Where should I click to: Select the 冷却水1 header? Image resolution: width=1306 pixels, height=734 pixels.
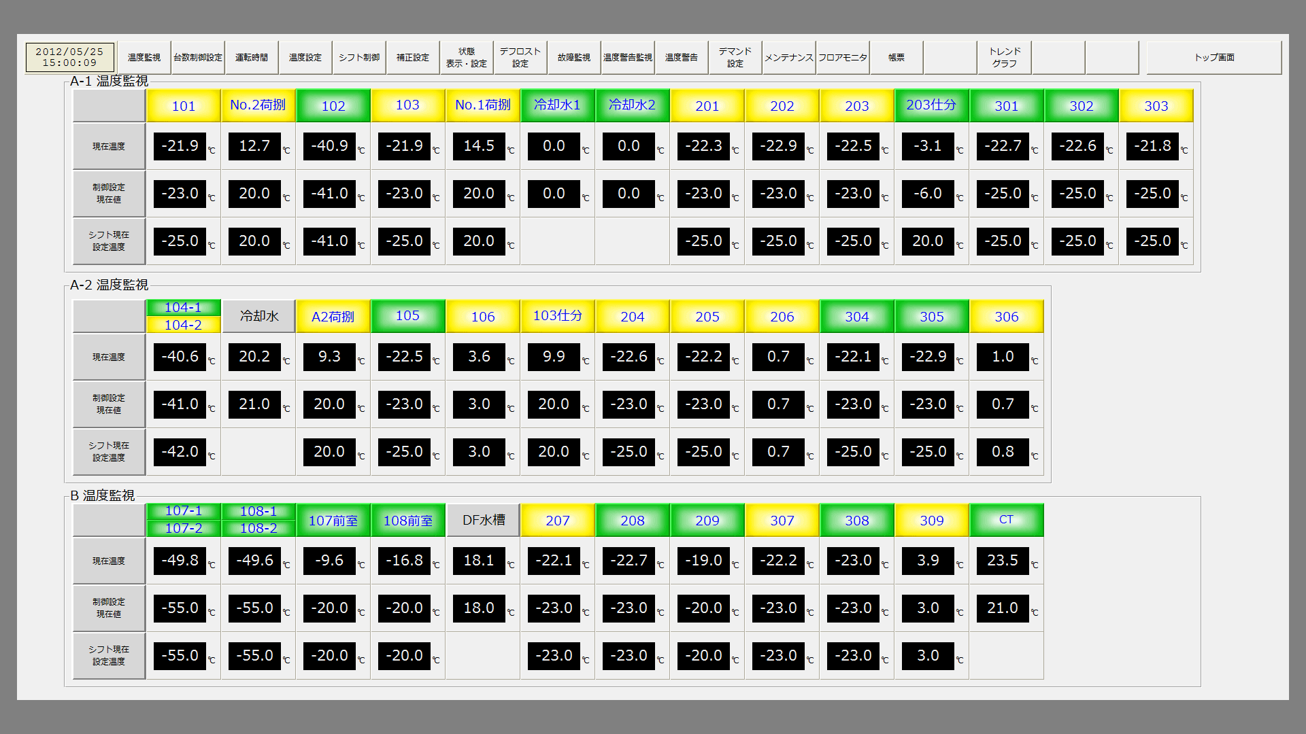point(558,105)
